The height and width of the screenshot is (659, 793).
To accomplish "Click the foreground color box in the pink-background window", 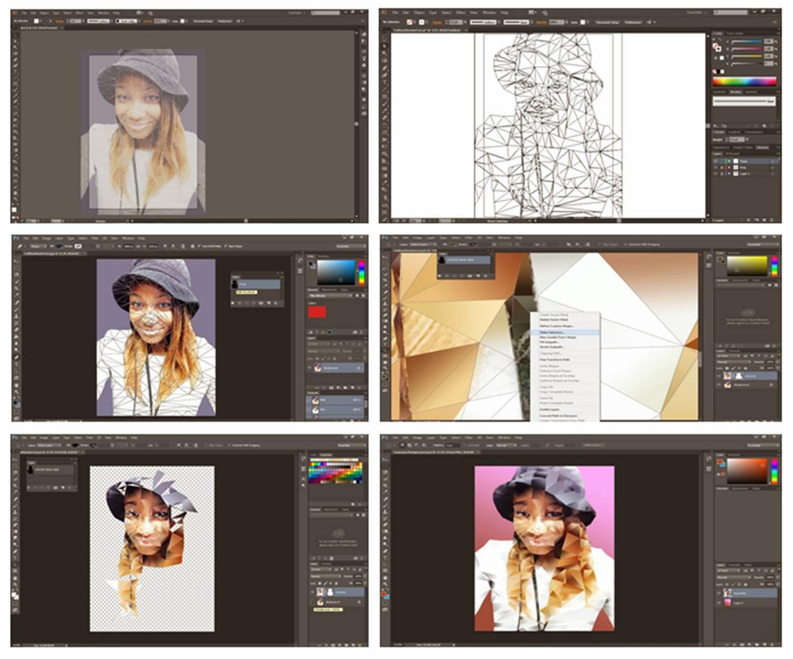I will (x=384, y=593).
